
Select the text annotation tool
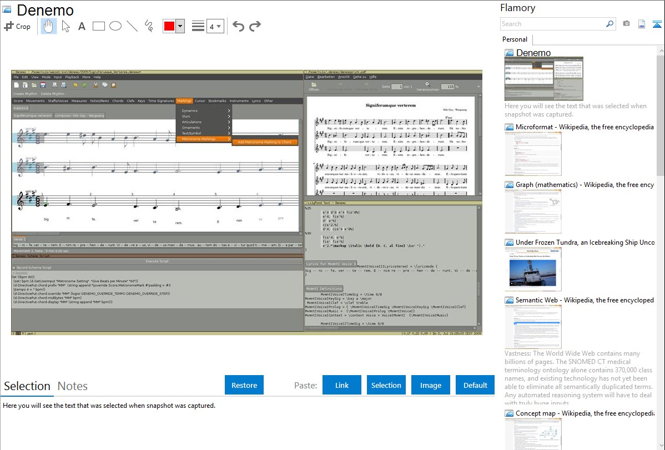(x=82, y=26)
